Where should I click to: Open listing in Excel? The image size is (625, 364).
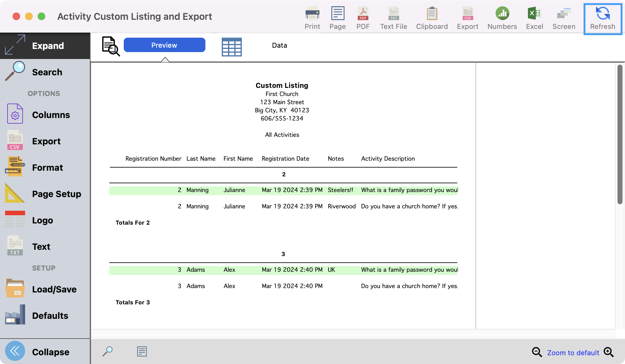(534, 18)
